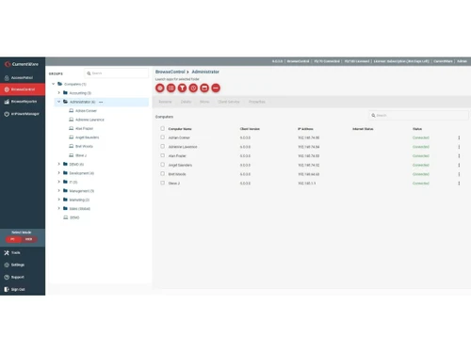Sort by Computer Name column header
471x353 pixels.
click(x=180, y=129)
